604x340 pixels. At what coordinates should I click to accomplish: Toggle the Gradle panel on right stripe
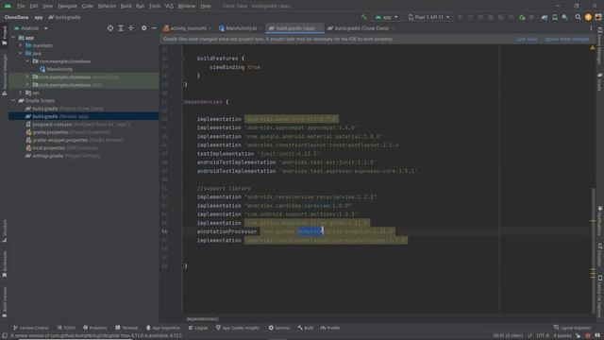click(600, 82)
